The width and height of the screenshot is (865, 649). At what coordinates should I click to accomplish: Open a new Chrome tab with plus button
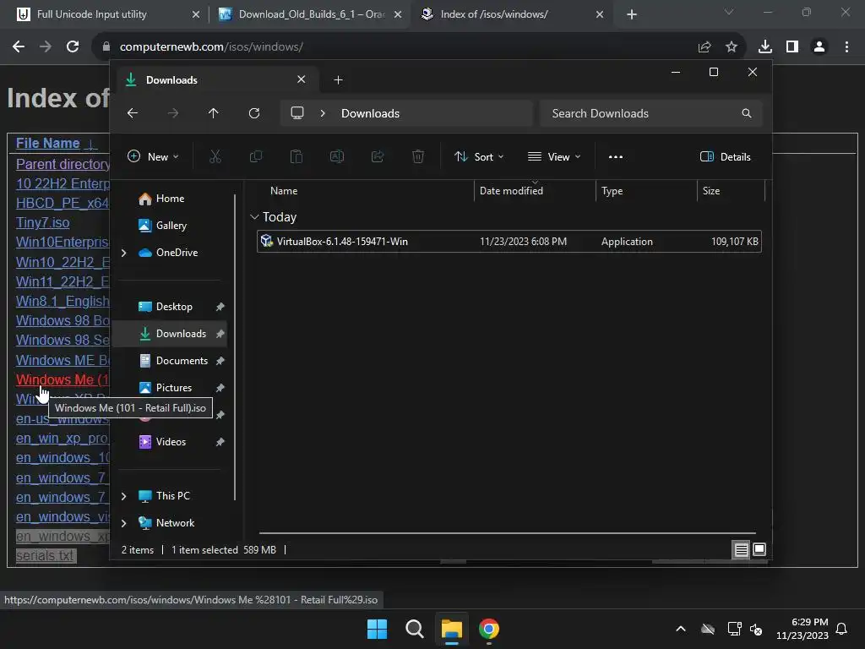point(632,14)
